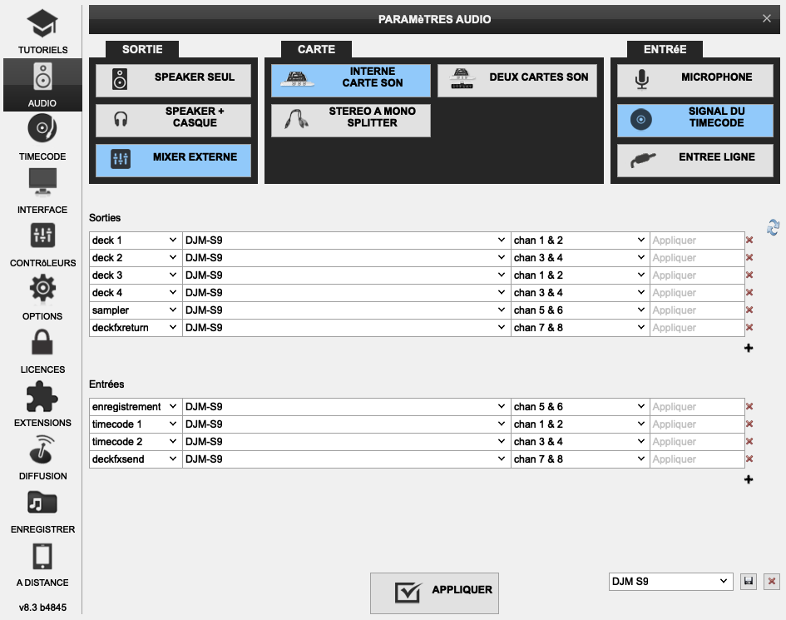Image resolution: width=786 pixels, height=620 pixels.
Task: Add a new output row in Sorties
Action: point(749,348)
